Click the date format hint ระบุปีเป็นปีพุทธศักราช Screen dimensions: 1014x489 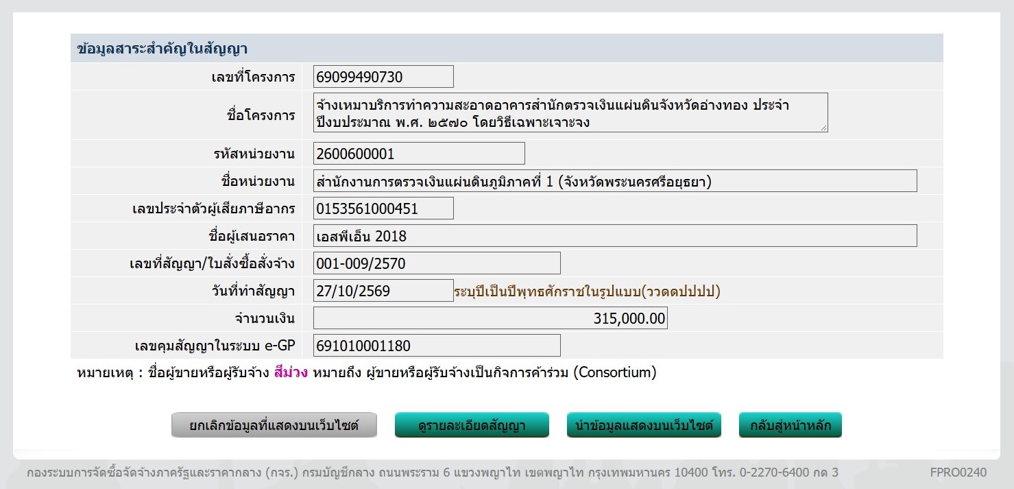point(588,291)
